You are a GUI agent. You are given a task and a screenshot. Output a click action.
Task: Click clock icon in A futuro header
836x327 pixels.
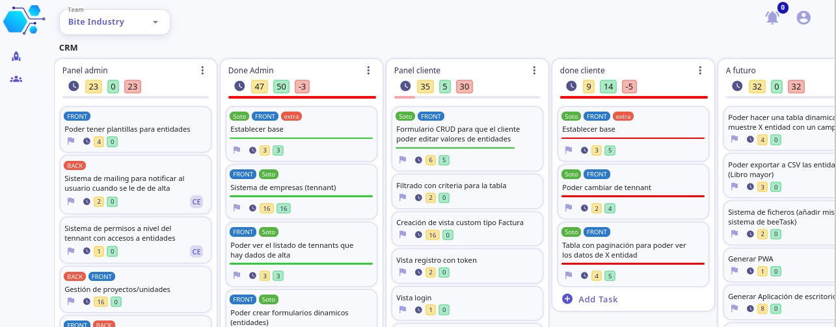pos(738,86)
